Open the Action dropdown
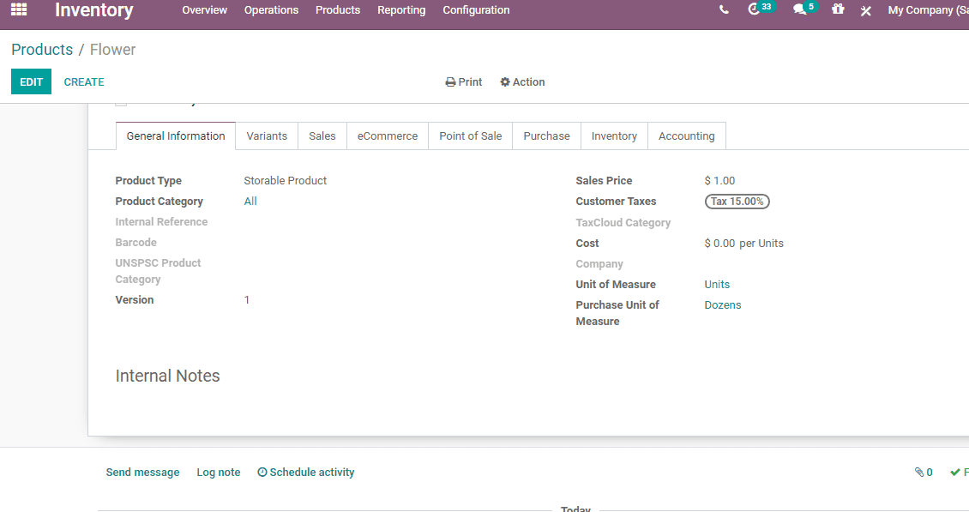969x512 pixels. pyautogui.click(x=522, y=81)
